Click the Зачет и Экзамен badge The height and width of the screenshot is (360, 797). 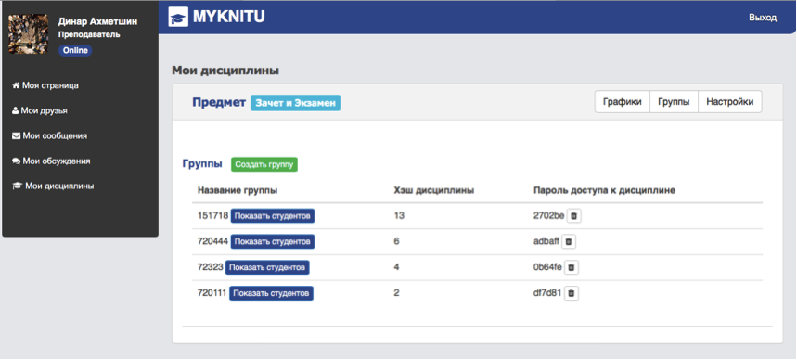tap(295, 103)
